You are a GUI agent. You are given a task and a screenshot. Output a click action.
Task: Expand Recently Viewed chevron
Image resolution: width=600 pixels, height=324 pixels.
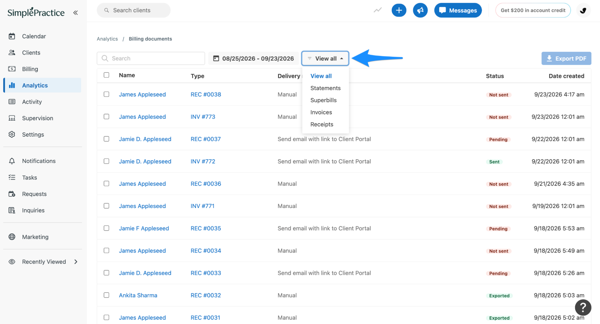point(76,262)
